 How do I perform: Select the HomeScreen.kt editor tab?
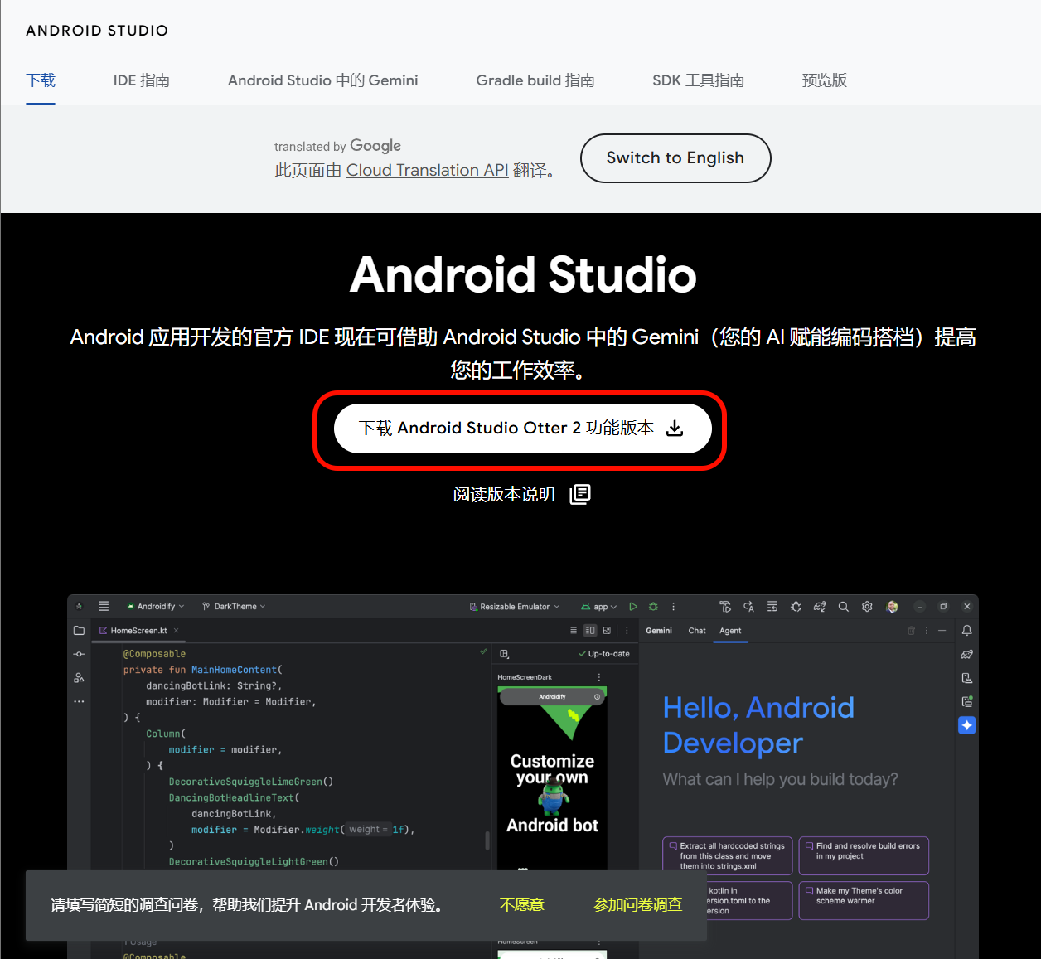tap(138, 631)
